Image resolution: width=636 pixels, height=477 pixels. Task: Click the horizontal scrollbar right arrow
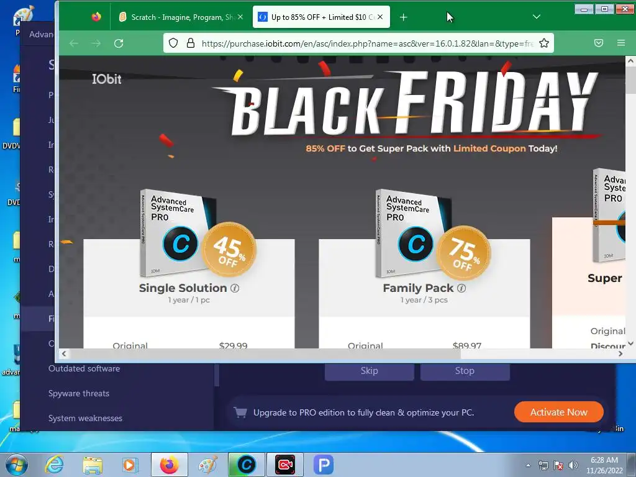[620, 353]
